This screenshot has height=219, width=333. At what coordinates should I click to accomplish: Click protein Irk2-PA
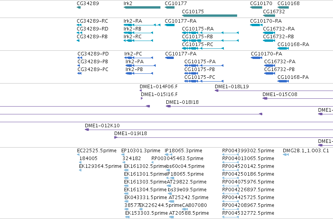pos(135,62)
